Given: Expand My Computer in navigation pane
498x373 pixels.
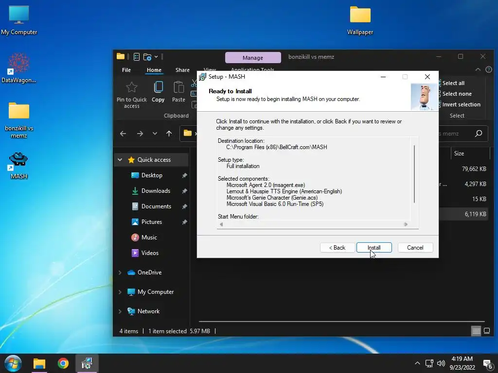Looking at the screenshot, I should [x=120, y=292].
